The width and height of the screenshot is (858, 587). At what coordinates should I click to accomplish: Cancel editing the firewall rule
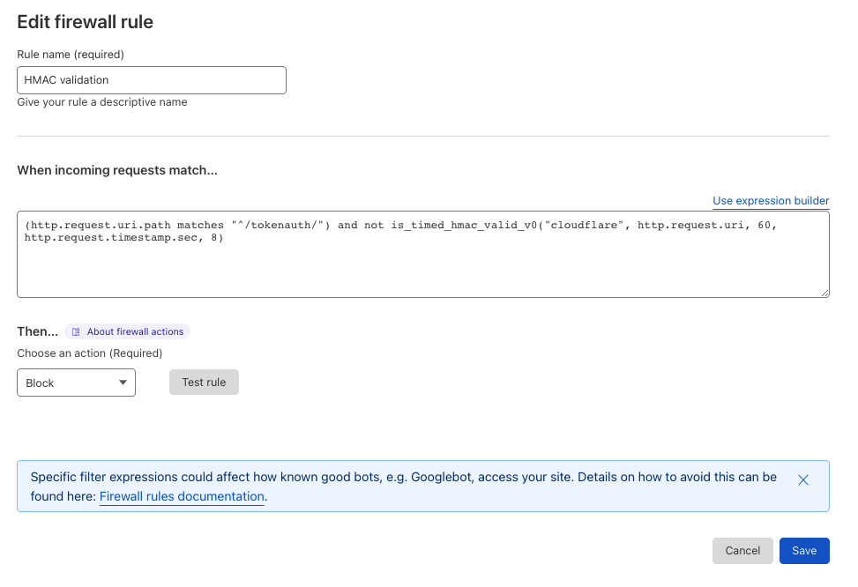point(742,551)
